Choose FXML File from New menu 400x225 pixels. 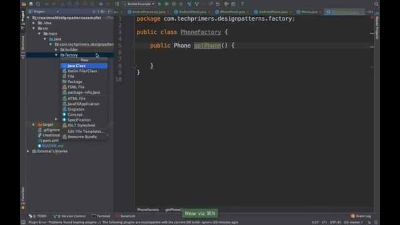(84, 87)
